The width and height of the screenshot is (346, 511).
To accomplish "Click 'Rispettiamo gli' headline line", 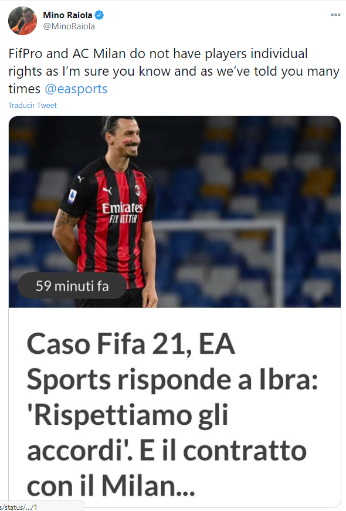I will pyautogui.click(x=127, y=415).
